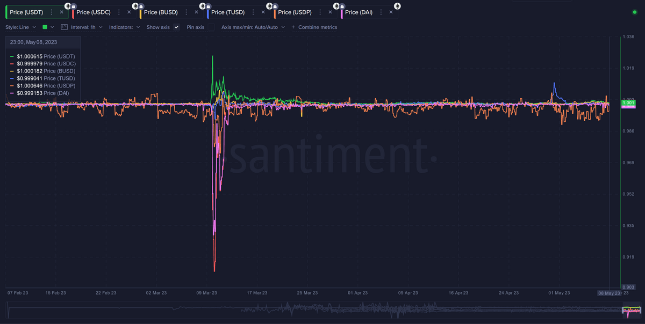Viewport: 645px width, 324px height.
Task: Click Ethereum icon on the USDP metric
Action: pos(336,5)
